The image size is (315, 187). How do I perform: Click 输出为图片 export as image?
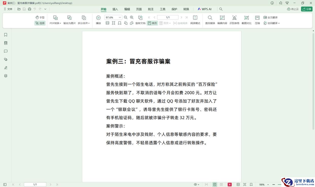pyautogui.click(x=69, y=20)
